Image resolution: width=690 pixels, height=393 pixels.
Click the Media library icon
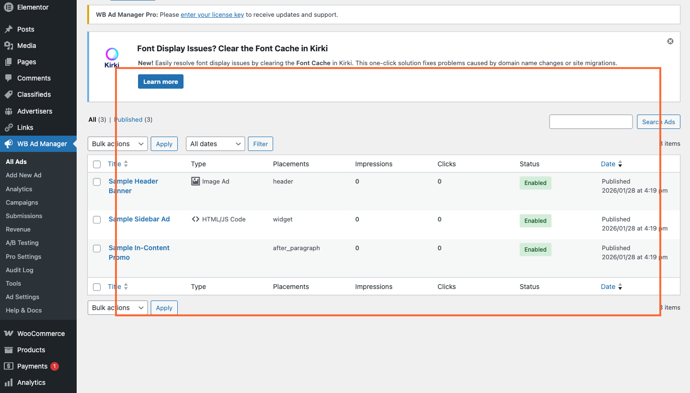click(x=8, y=46)
